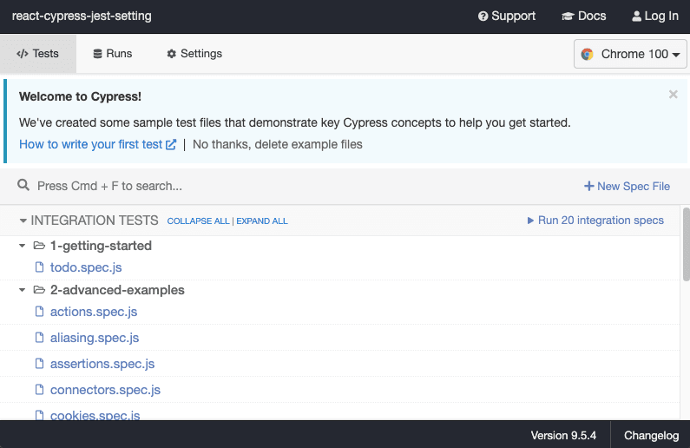Collapse the 2-advanced-examples folder
The height and width of the screenshot is (448, 690).
click(x=23, y=290)
